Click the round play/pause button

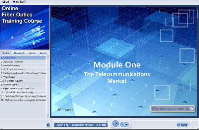(115, 123)
